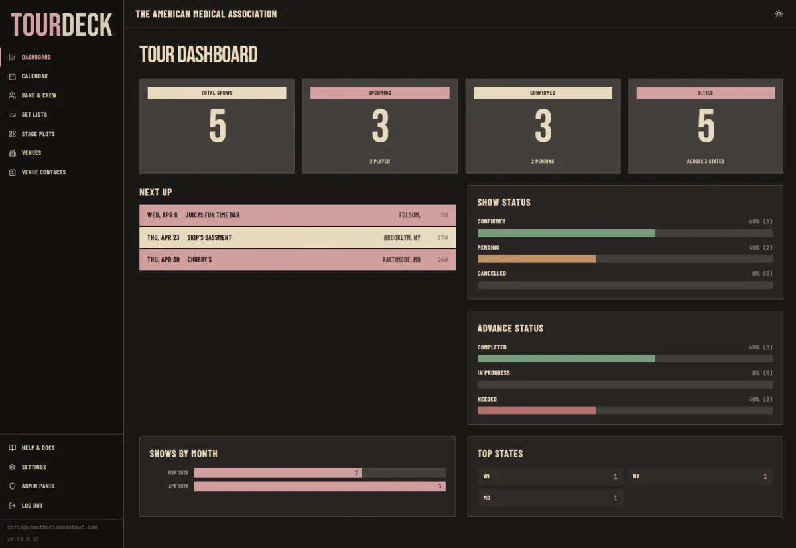The height and width of the screenshot is (548, 796).
Task: Click the Total Shows stat card
Action: (217, 126)
